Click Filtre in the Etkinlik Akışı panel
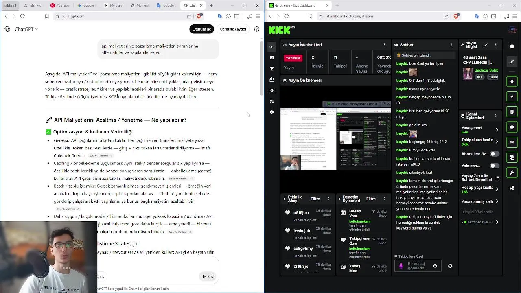Image resolution: width=521 pixels, height=293 pixels. 315,199
